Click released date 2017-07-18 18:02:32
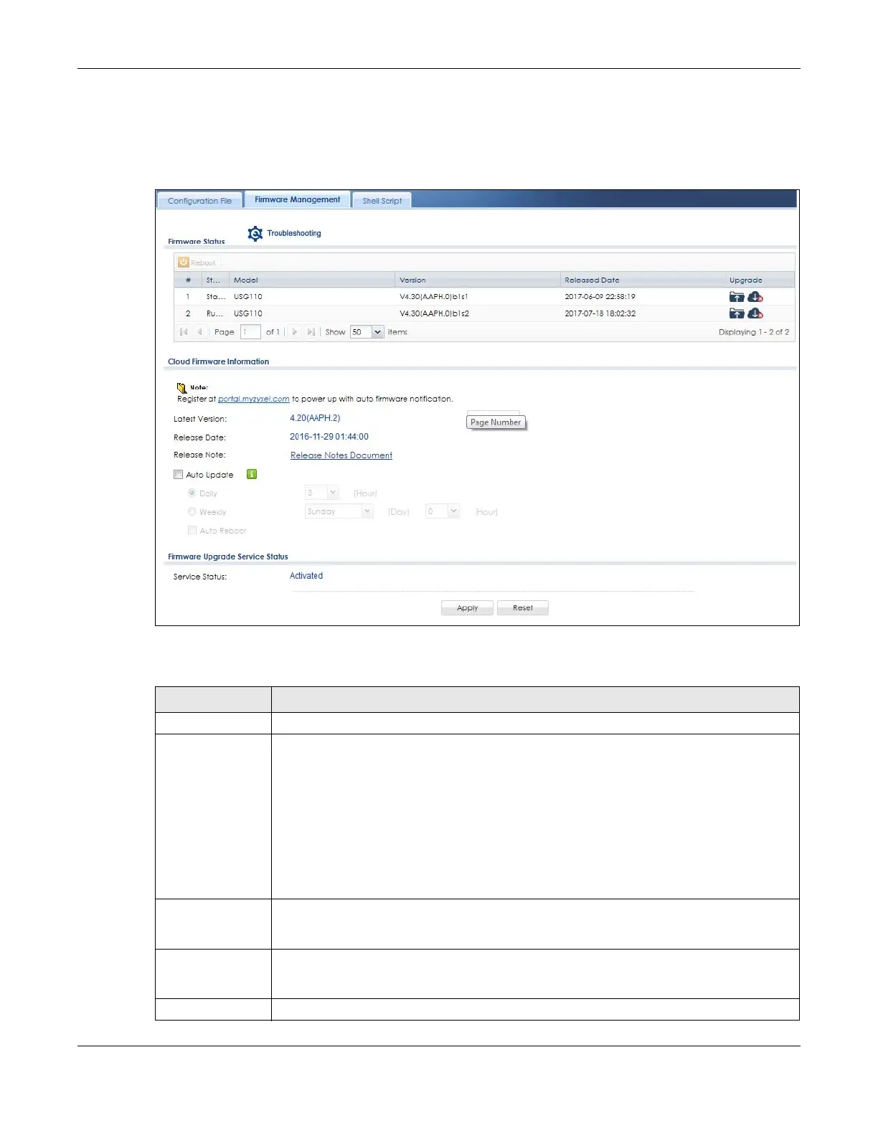 click(600, 313)
